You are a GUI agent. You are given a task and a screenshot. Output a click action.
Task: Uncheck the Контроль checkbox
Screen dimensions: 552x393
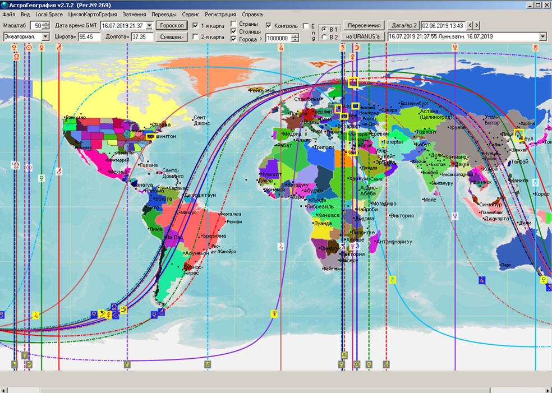pos(269,25)
